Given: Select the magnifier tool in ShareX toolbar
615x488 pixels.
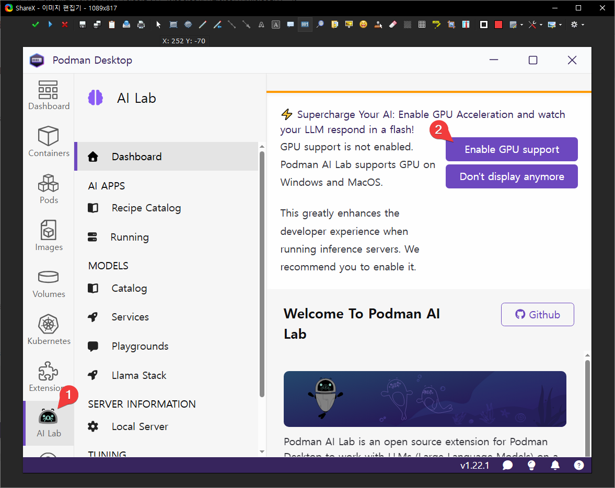Looking at the screenshot, I should 320,25.
